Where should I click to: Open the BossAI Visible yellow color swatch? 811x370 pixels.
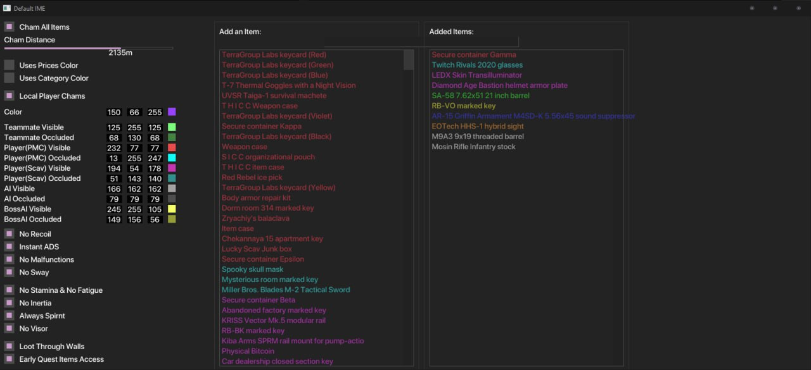coord(172,209)
